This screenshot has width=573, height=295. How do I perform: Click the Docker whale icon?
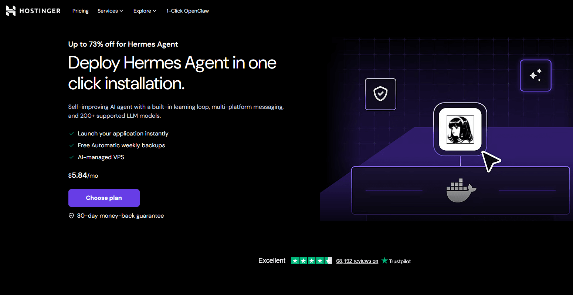pyautogui.click(x=461, y=190)
